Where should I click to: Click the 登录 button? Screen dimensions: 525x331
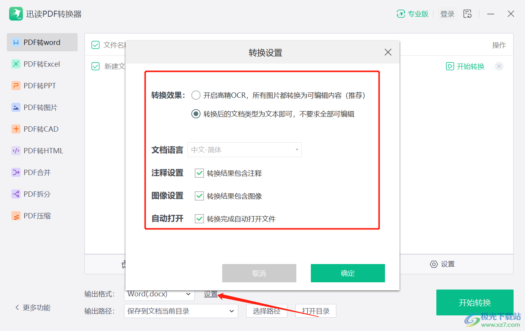click(x=447, y=14)
